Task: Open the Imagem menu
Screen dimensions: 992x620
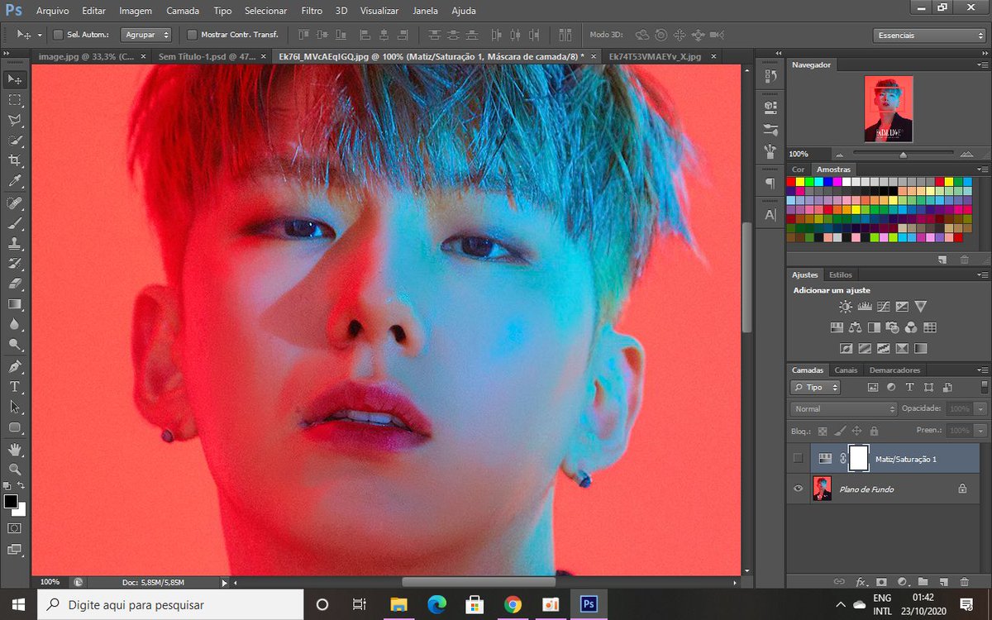Action: tap(136, 11)
